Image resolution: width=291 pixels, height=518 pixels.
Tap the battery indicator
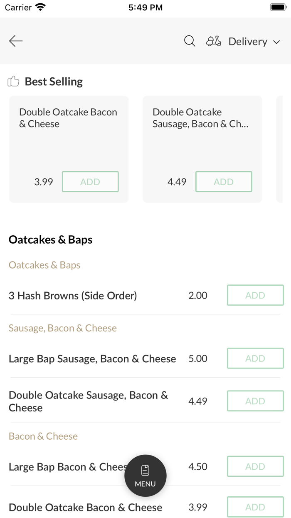pos(277,7)
